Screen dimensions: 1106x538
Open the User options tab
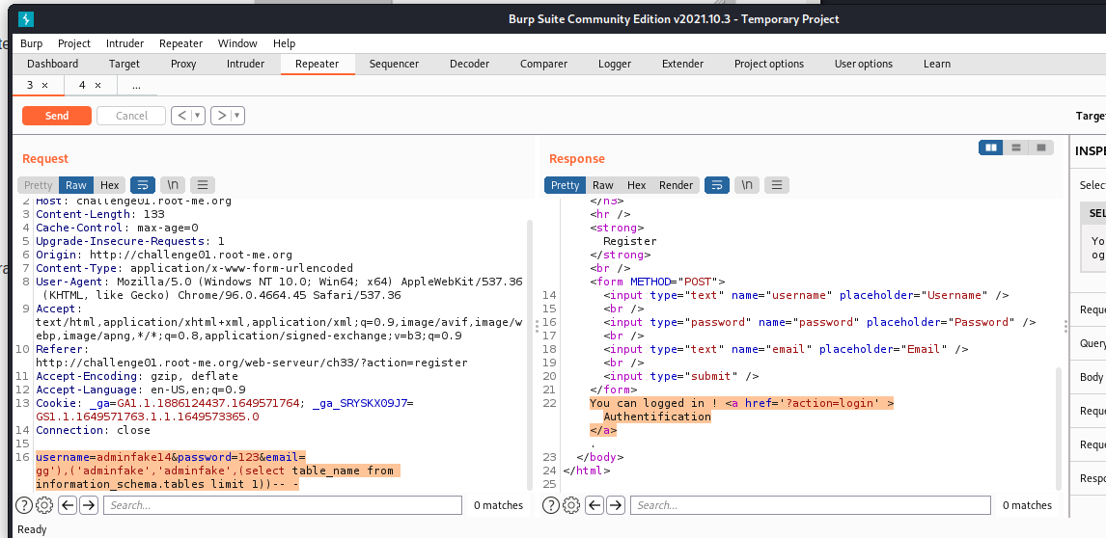864,64
